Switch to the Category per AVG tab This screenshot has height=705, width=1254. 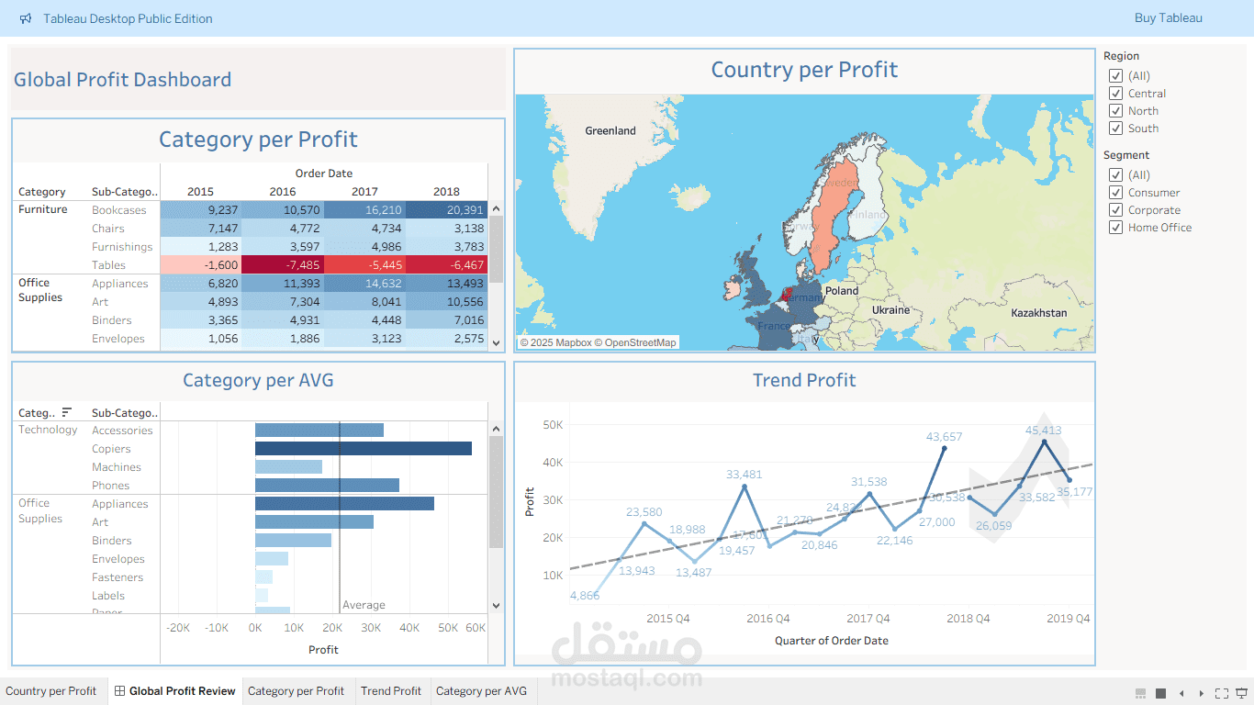481,691
